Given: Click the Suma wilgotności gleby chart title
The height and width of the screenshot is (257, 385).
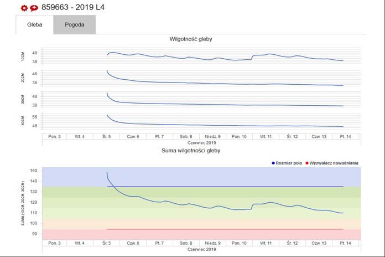Looking at the screenshot, I should tap(191, 151).
